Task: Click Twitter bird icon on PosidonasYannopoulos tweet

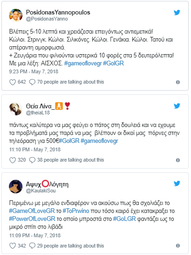Action: 177,13
